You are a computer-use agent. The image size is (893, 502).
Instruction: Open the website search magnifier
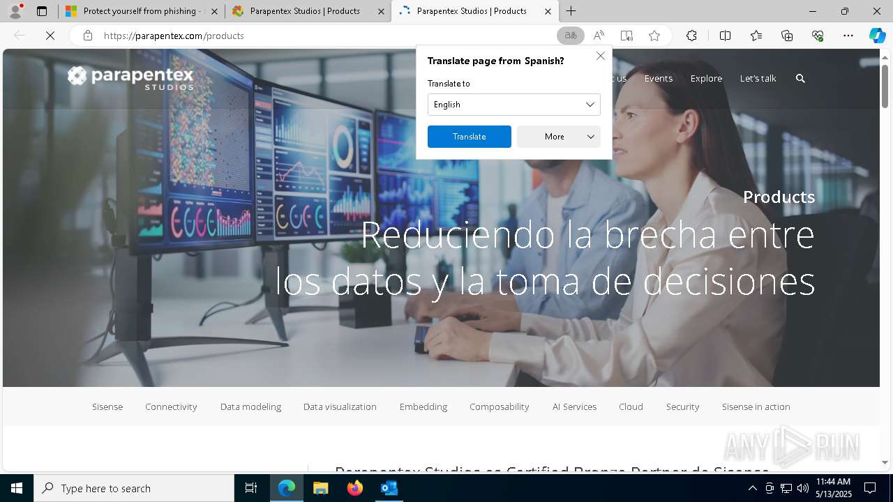800,79
